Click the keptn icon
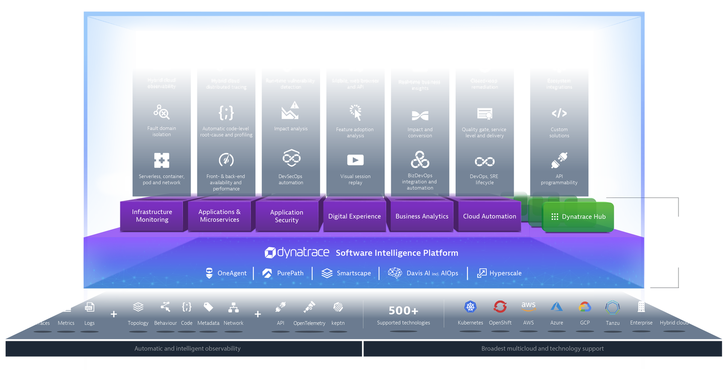The image size is (726, 370). [x=338, y=307]
